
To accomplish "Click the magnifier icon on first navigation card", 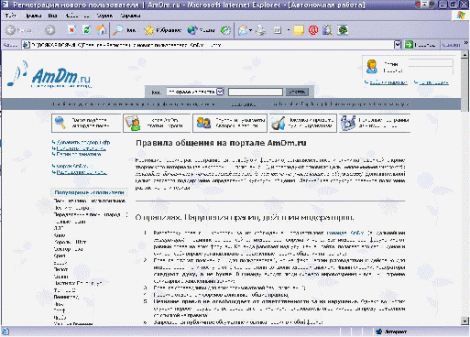I will (x=60, y=123).
